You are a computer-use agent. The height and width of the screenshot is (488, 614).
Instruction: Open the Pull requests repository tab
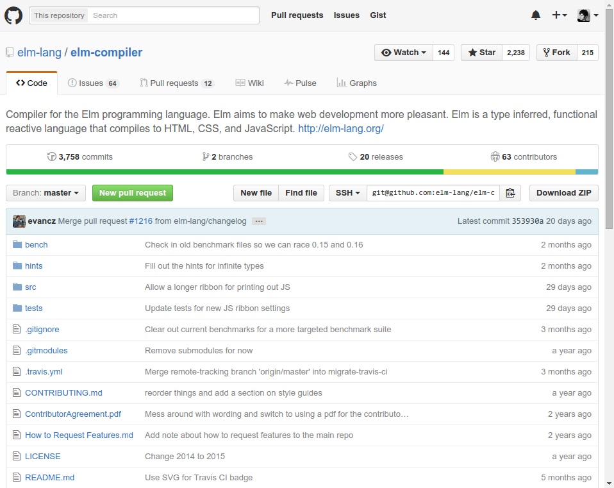(x=177, y=83)
